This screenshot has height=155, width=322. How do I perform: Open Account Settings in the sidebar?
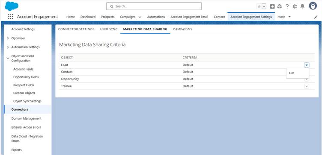[23, 29]
